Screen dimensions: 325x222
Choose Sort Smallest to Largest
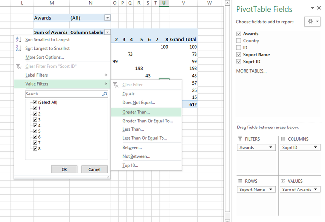pos(62,39)
